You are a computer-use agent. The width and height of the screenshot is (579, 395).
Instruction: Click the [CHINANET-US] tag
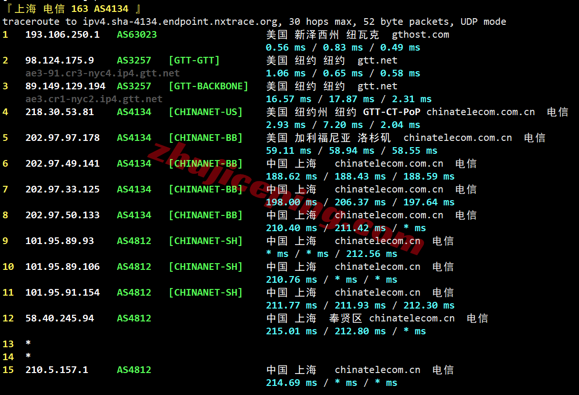click(206, 112)
